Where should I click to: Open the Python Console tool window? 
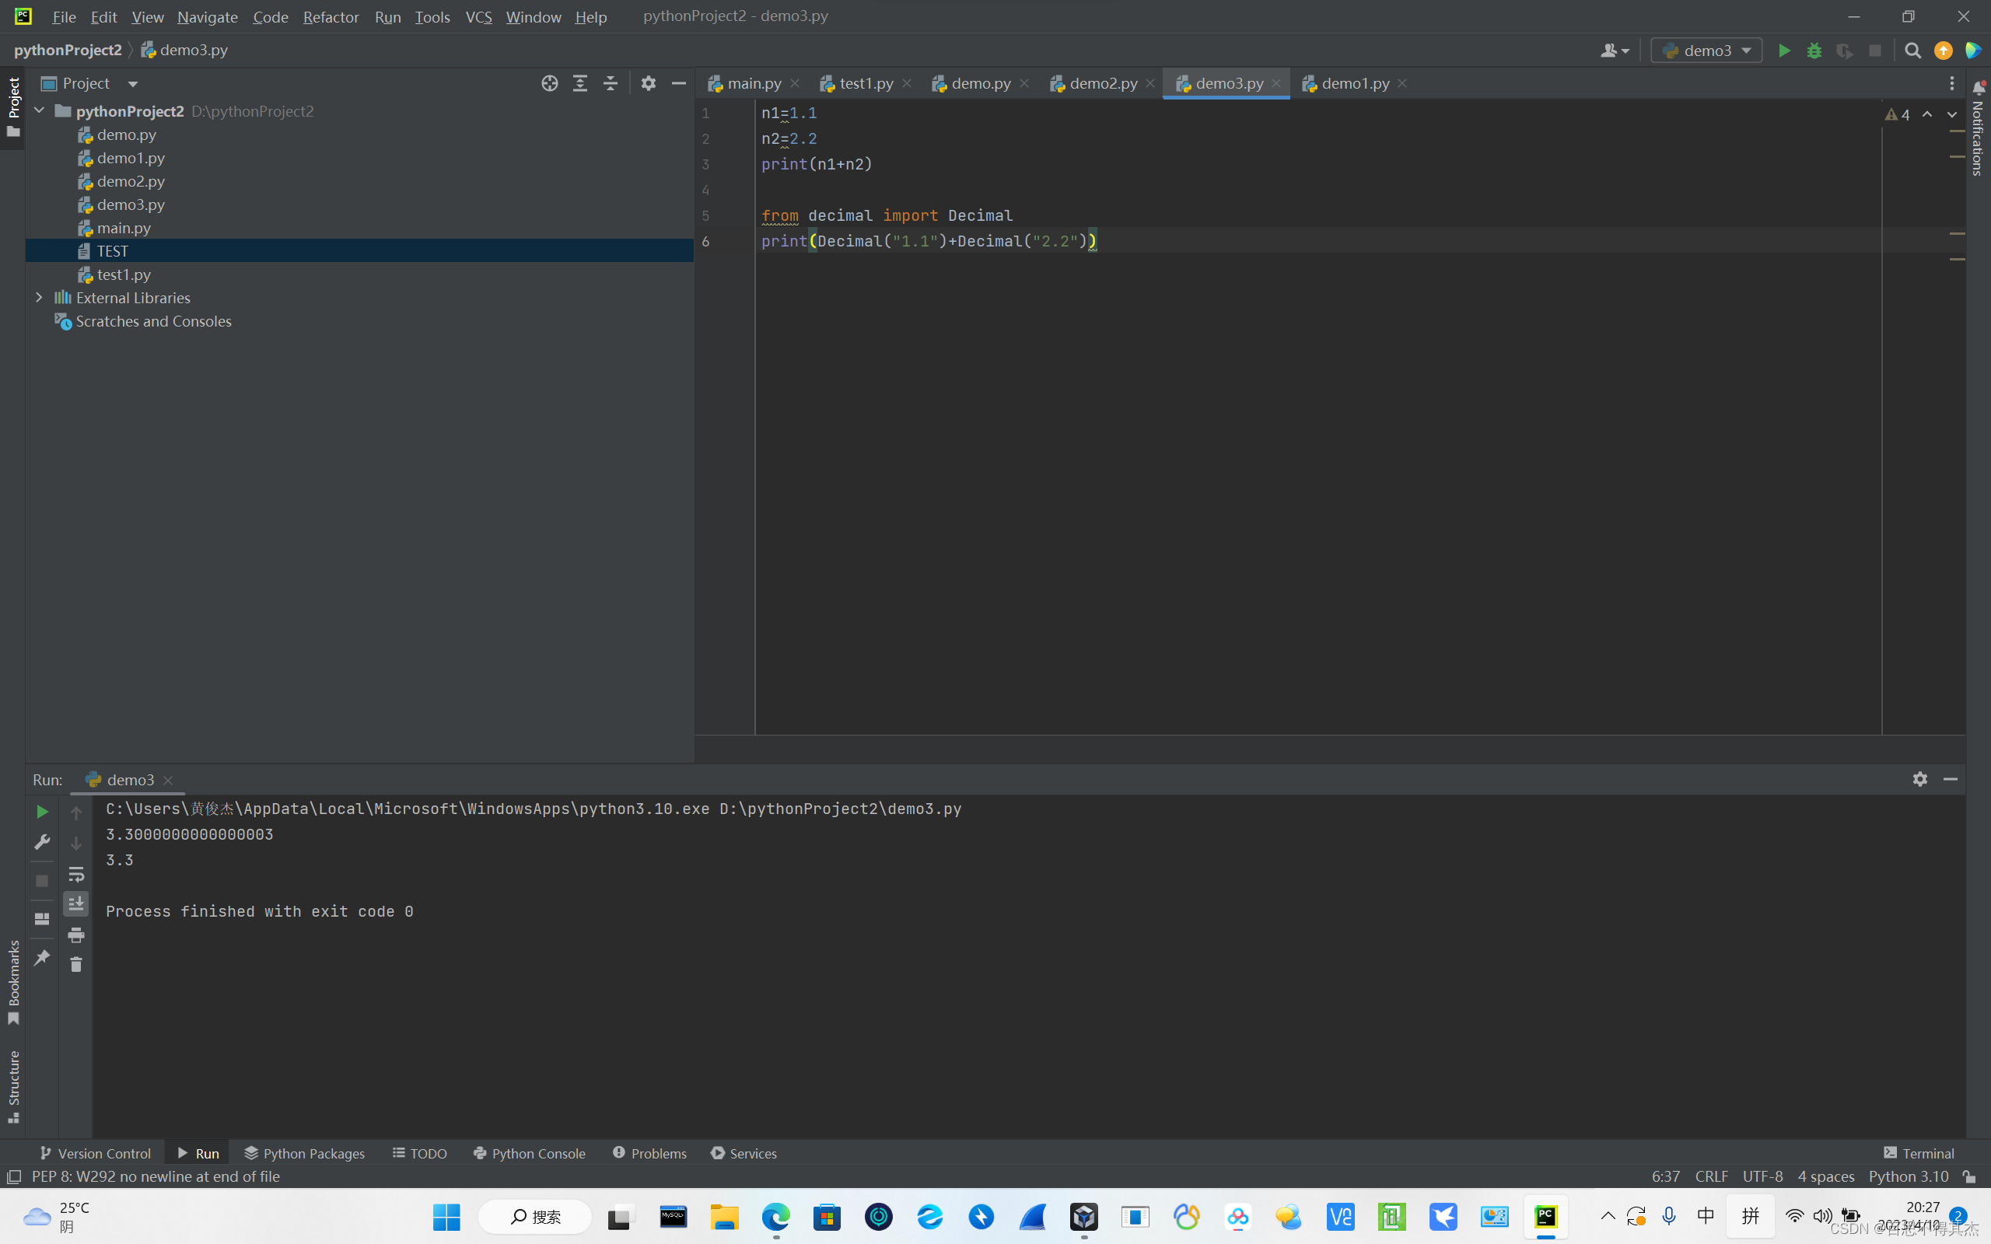(529, 1153)
